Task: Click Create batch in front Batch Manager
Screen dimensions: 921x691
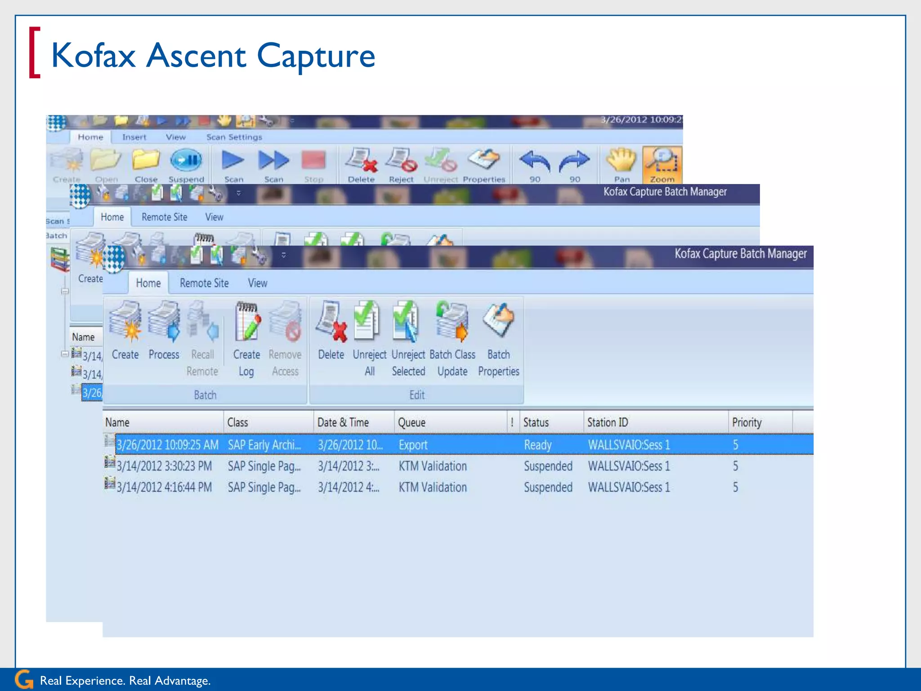Action: click(125, 331)
